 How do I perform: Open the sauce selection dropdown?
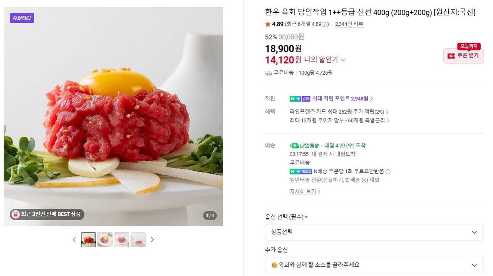point(374,265)
